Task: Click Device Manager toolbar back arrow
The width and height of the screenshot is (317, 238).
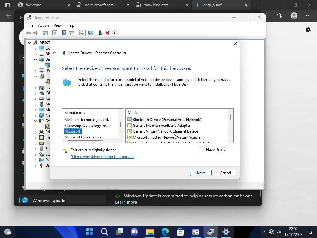Action: pyautogui.click(x=28, y=33)
